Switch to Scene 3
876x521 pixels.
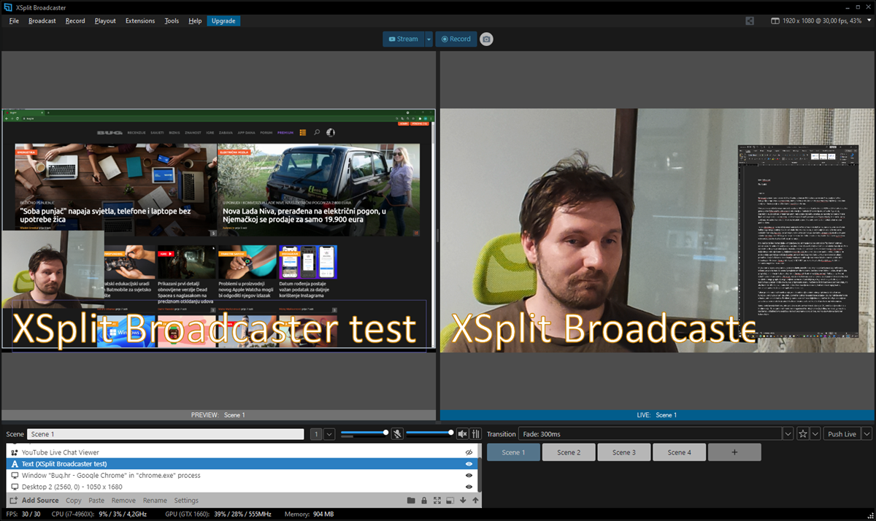tap(624, 452)
